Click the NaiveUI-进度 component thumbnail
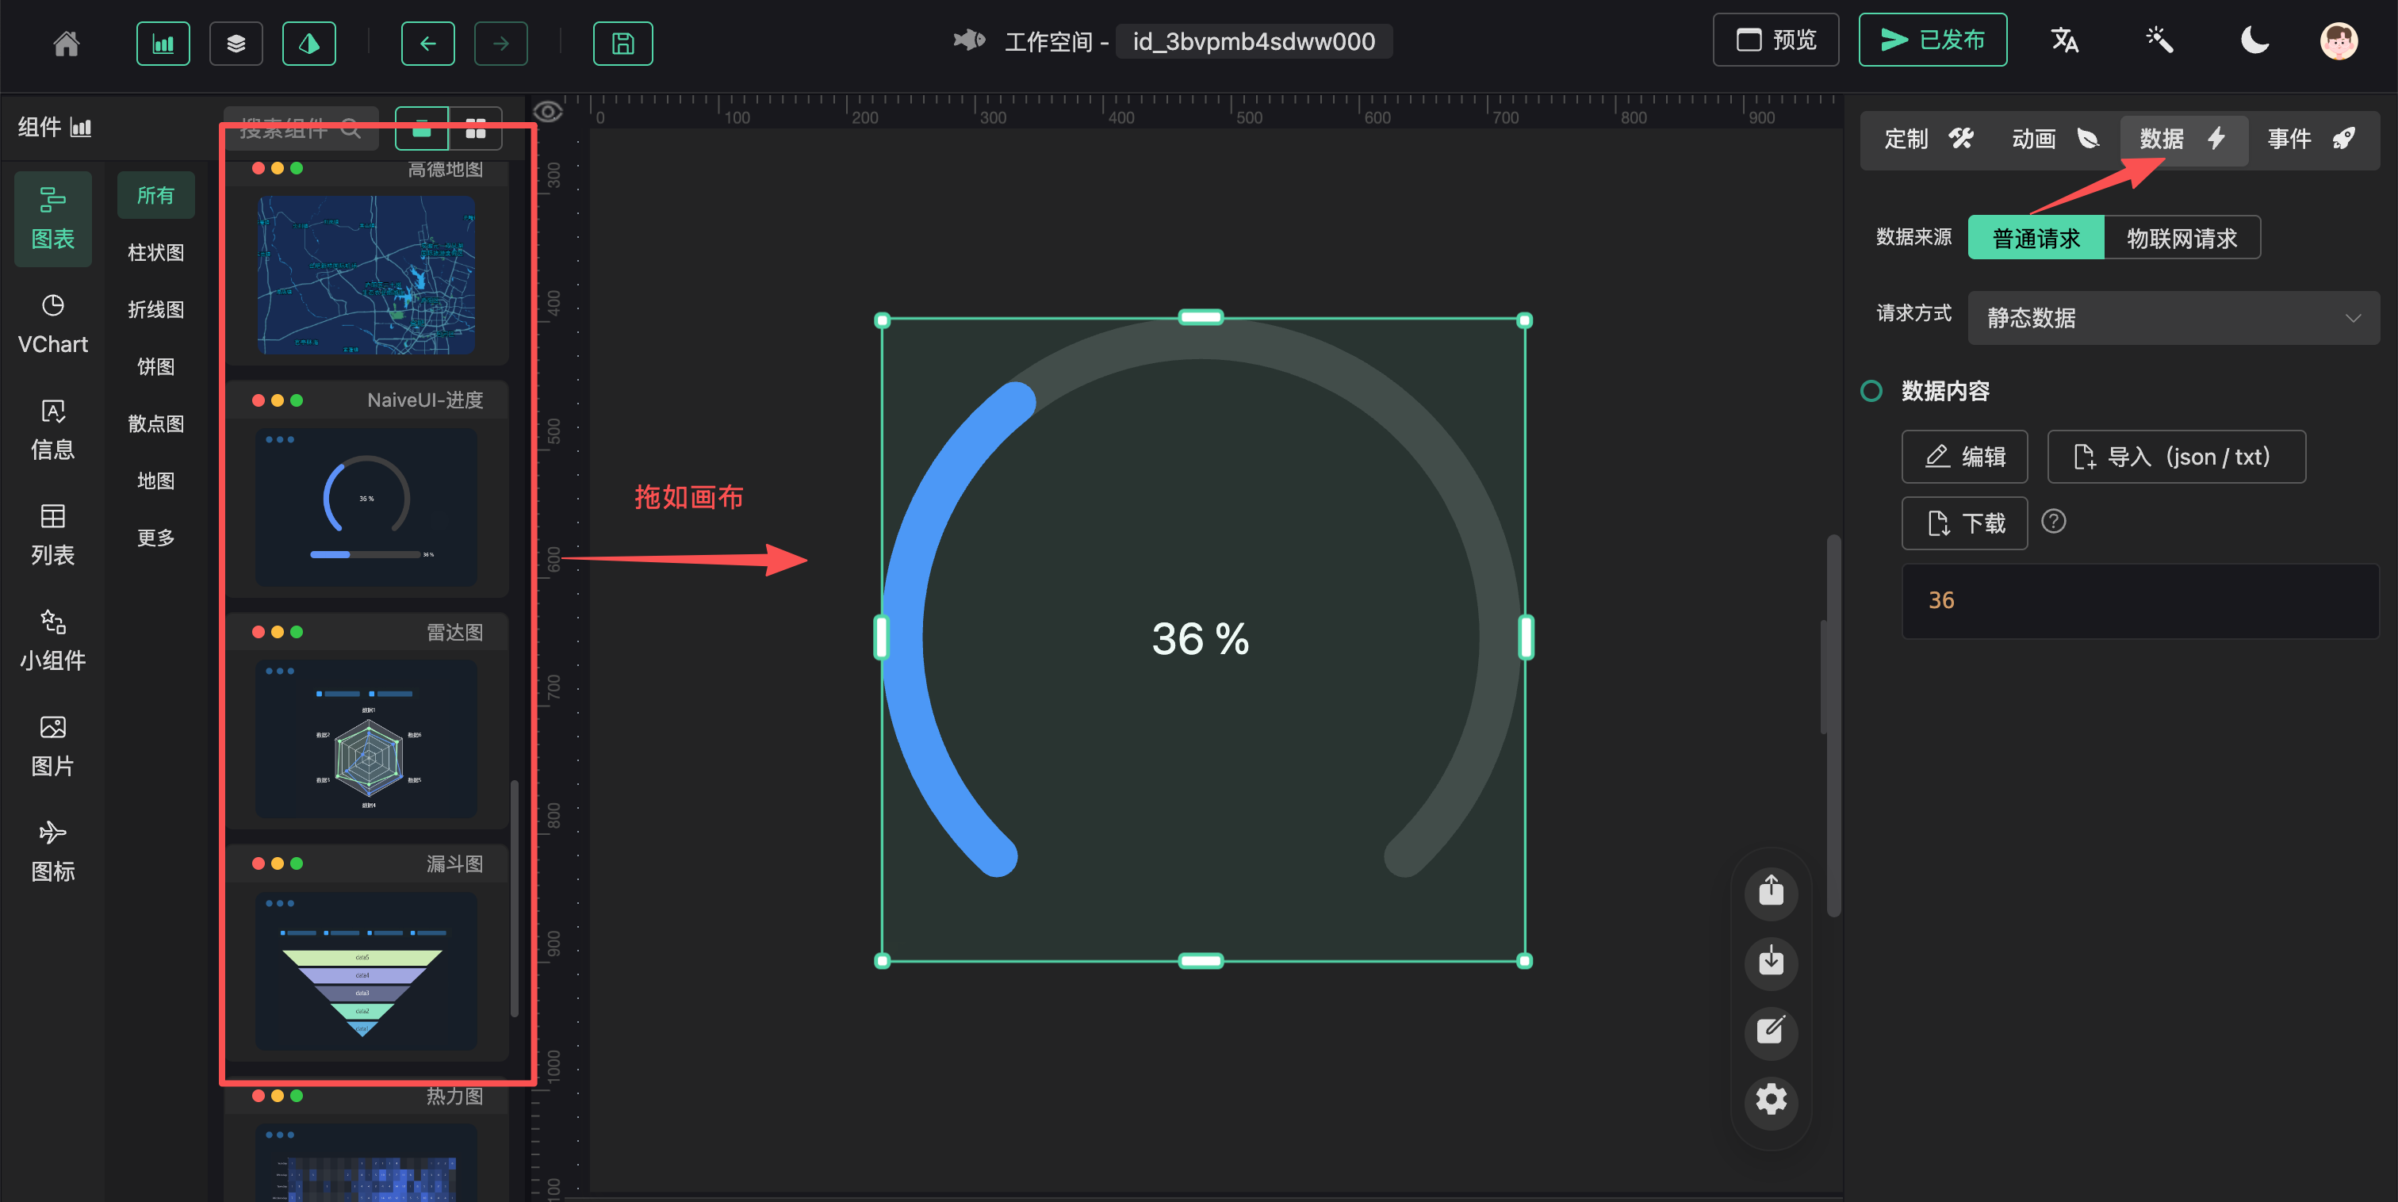 366,507
